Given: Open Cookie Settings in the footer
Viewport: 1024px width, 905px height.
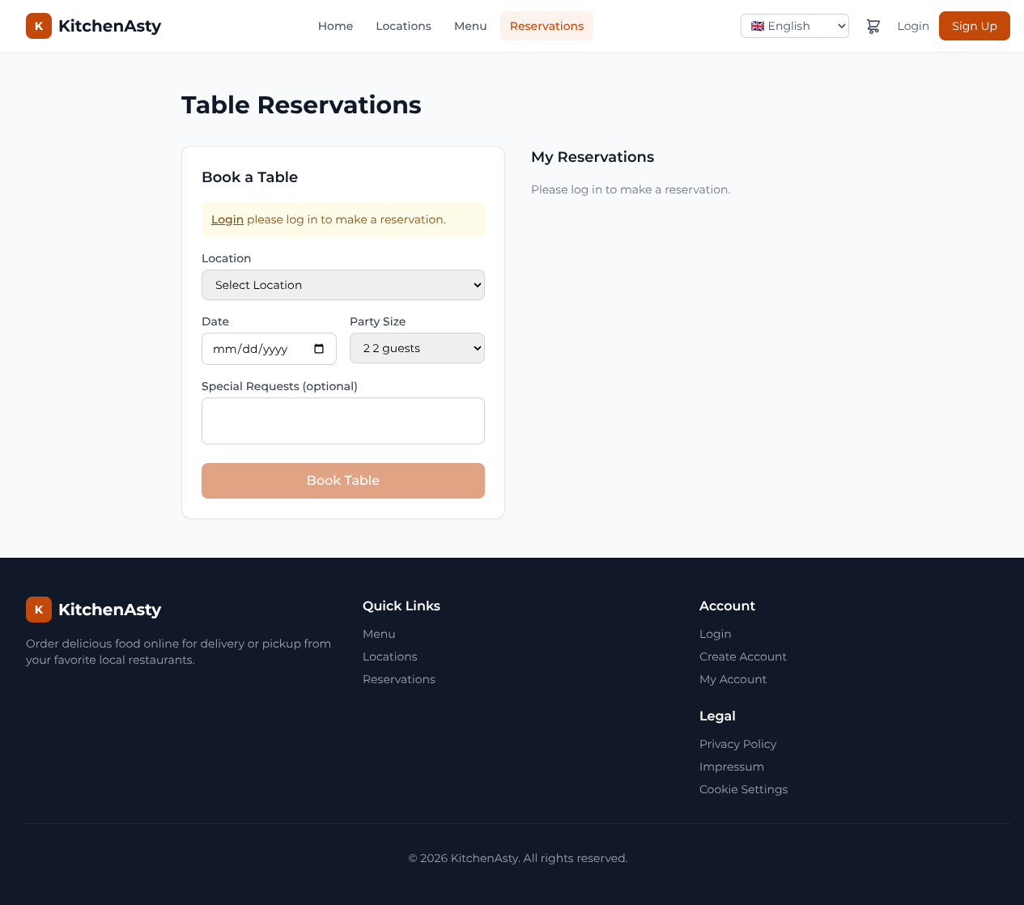Looking at the screenshot, I should tap(743, 788).
